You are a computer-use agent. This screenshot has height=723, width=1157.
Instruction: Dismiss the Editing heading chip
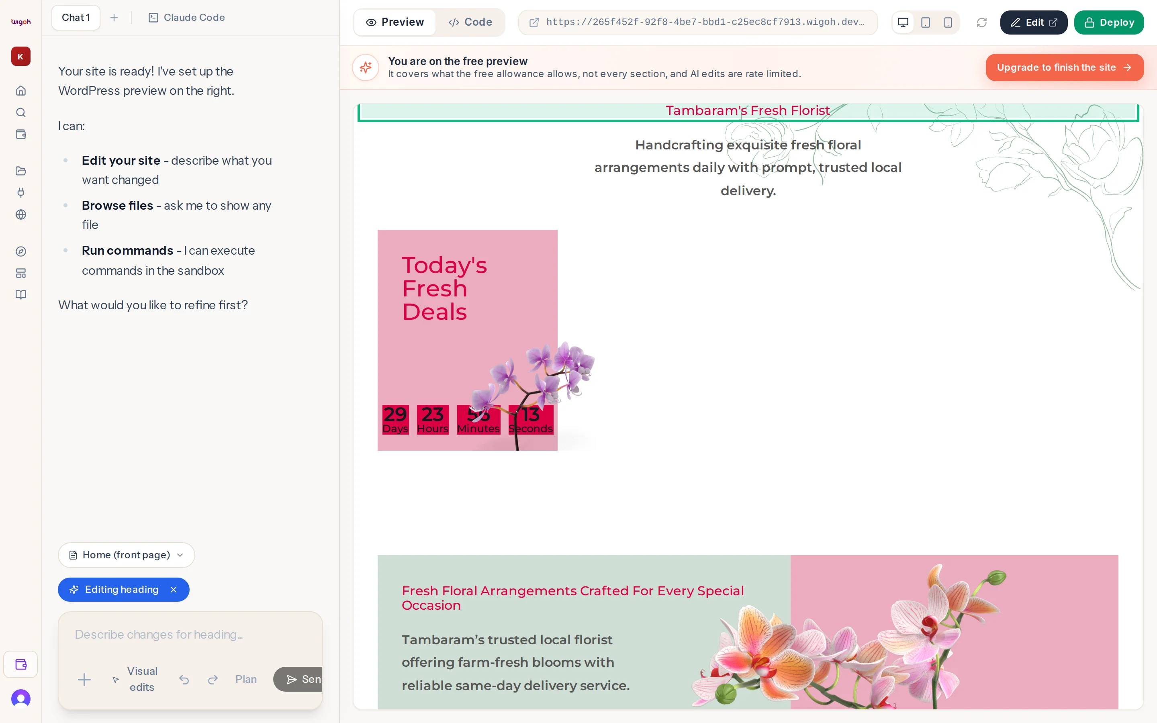click(174, 590)
